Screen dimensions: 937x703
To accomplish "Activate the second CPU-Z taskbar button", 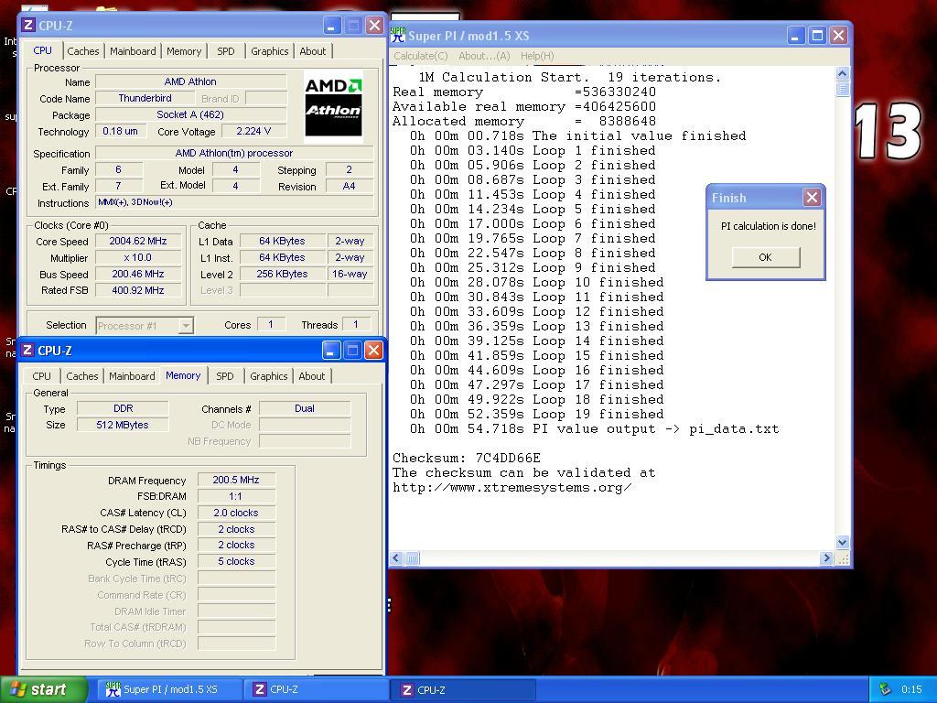I will pos(465,689).
